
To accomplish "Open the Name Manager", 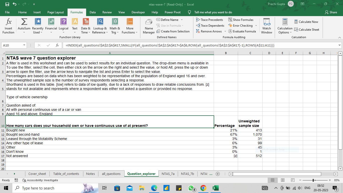I will [149, 26].
